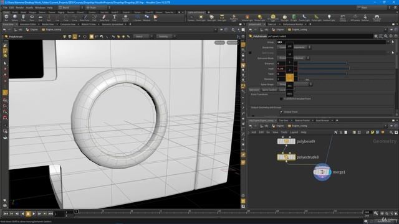The height and width of the screenshot is (224, 399).
Task: Select the merge1 node
Action: tap(322, 172)
